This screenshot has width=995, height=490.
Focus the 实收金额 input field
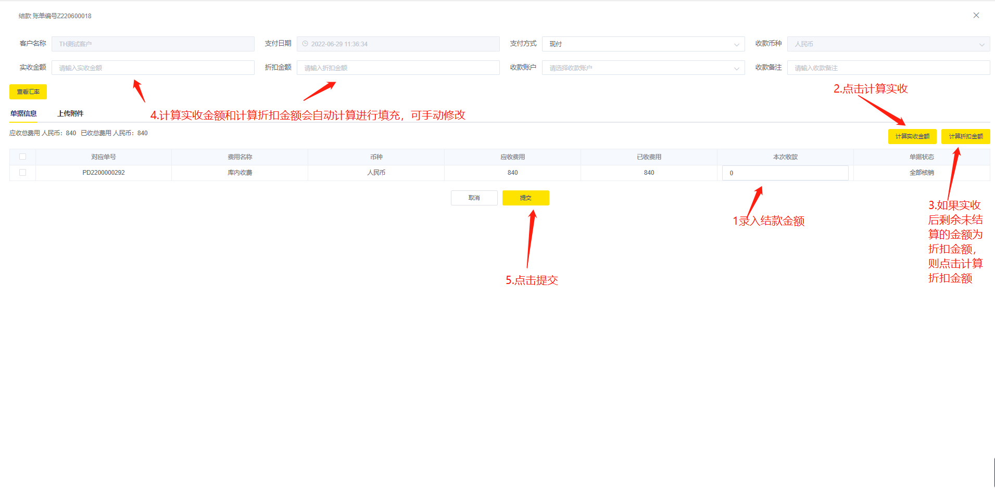point(153,68)
